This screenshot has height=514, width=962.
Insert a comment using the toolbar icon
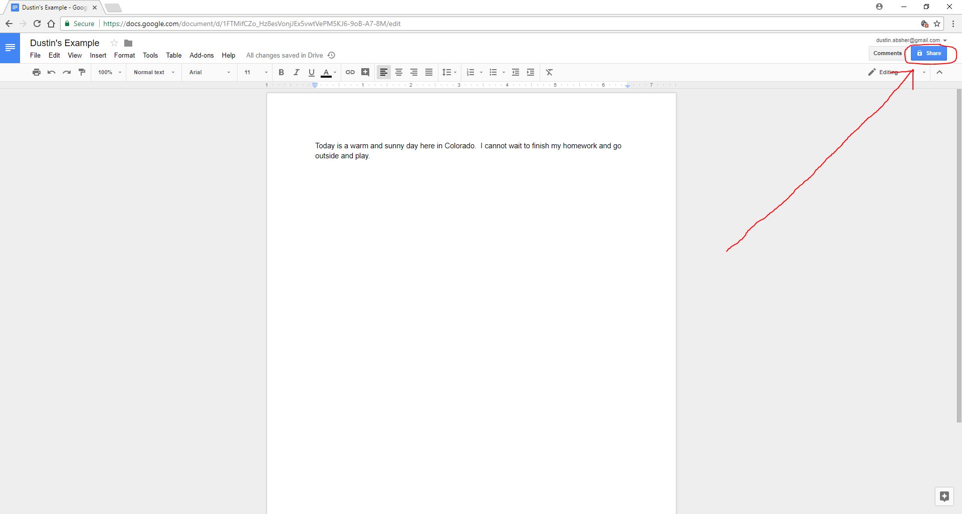click(365, 72)
